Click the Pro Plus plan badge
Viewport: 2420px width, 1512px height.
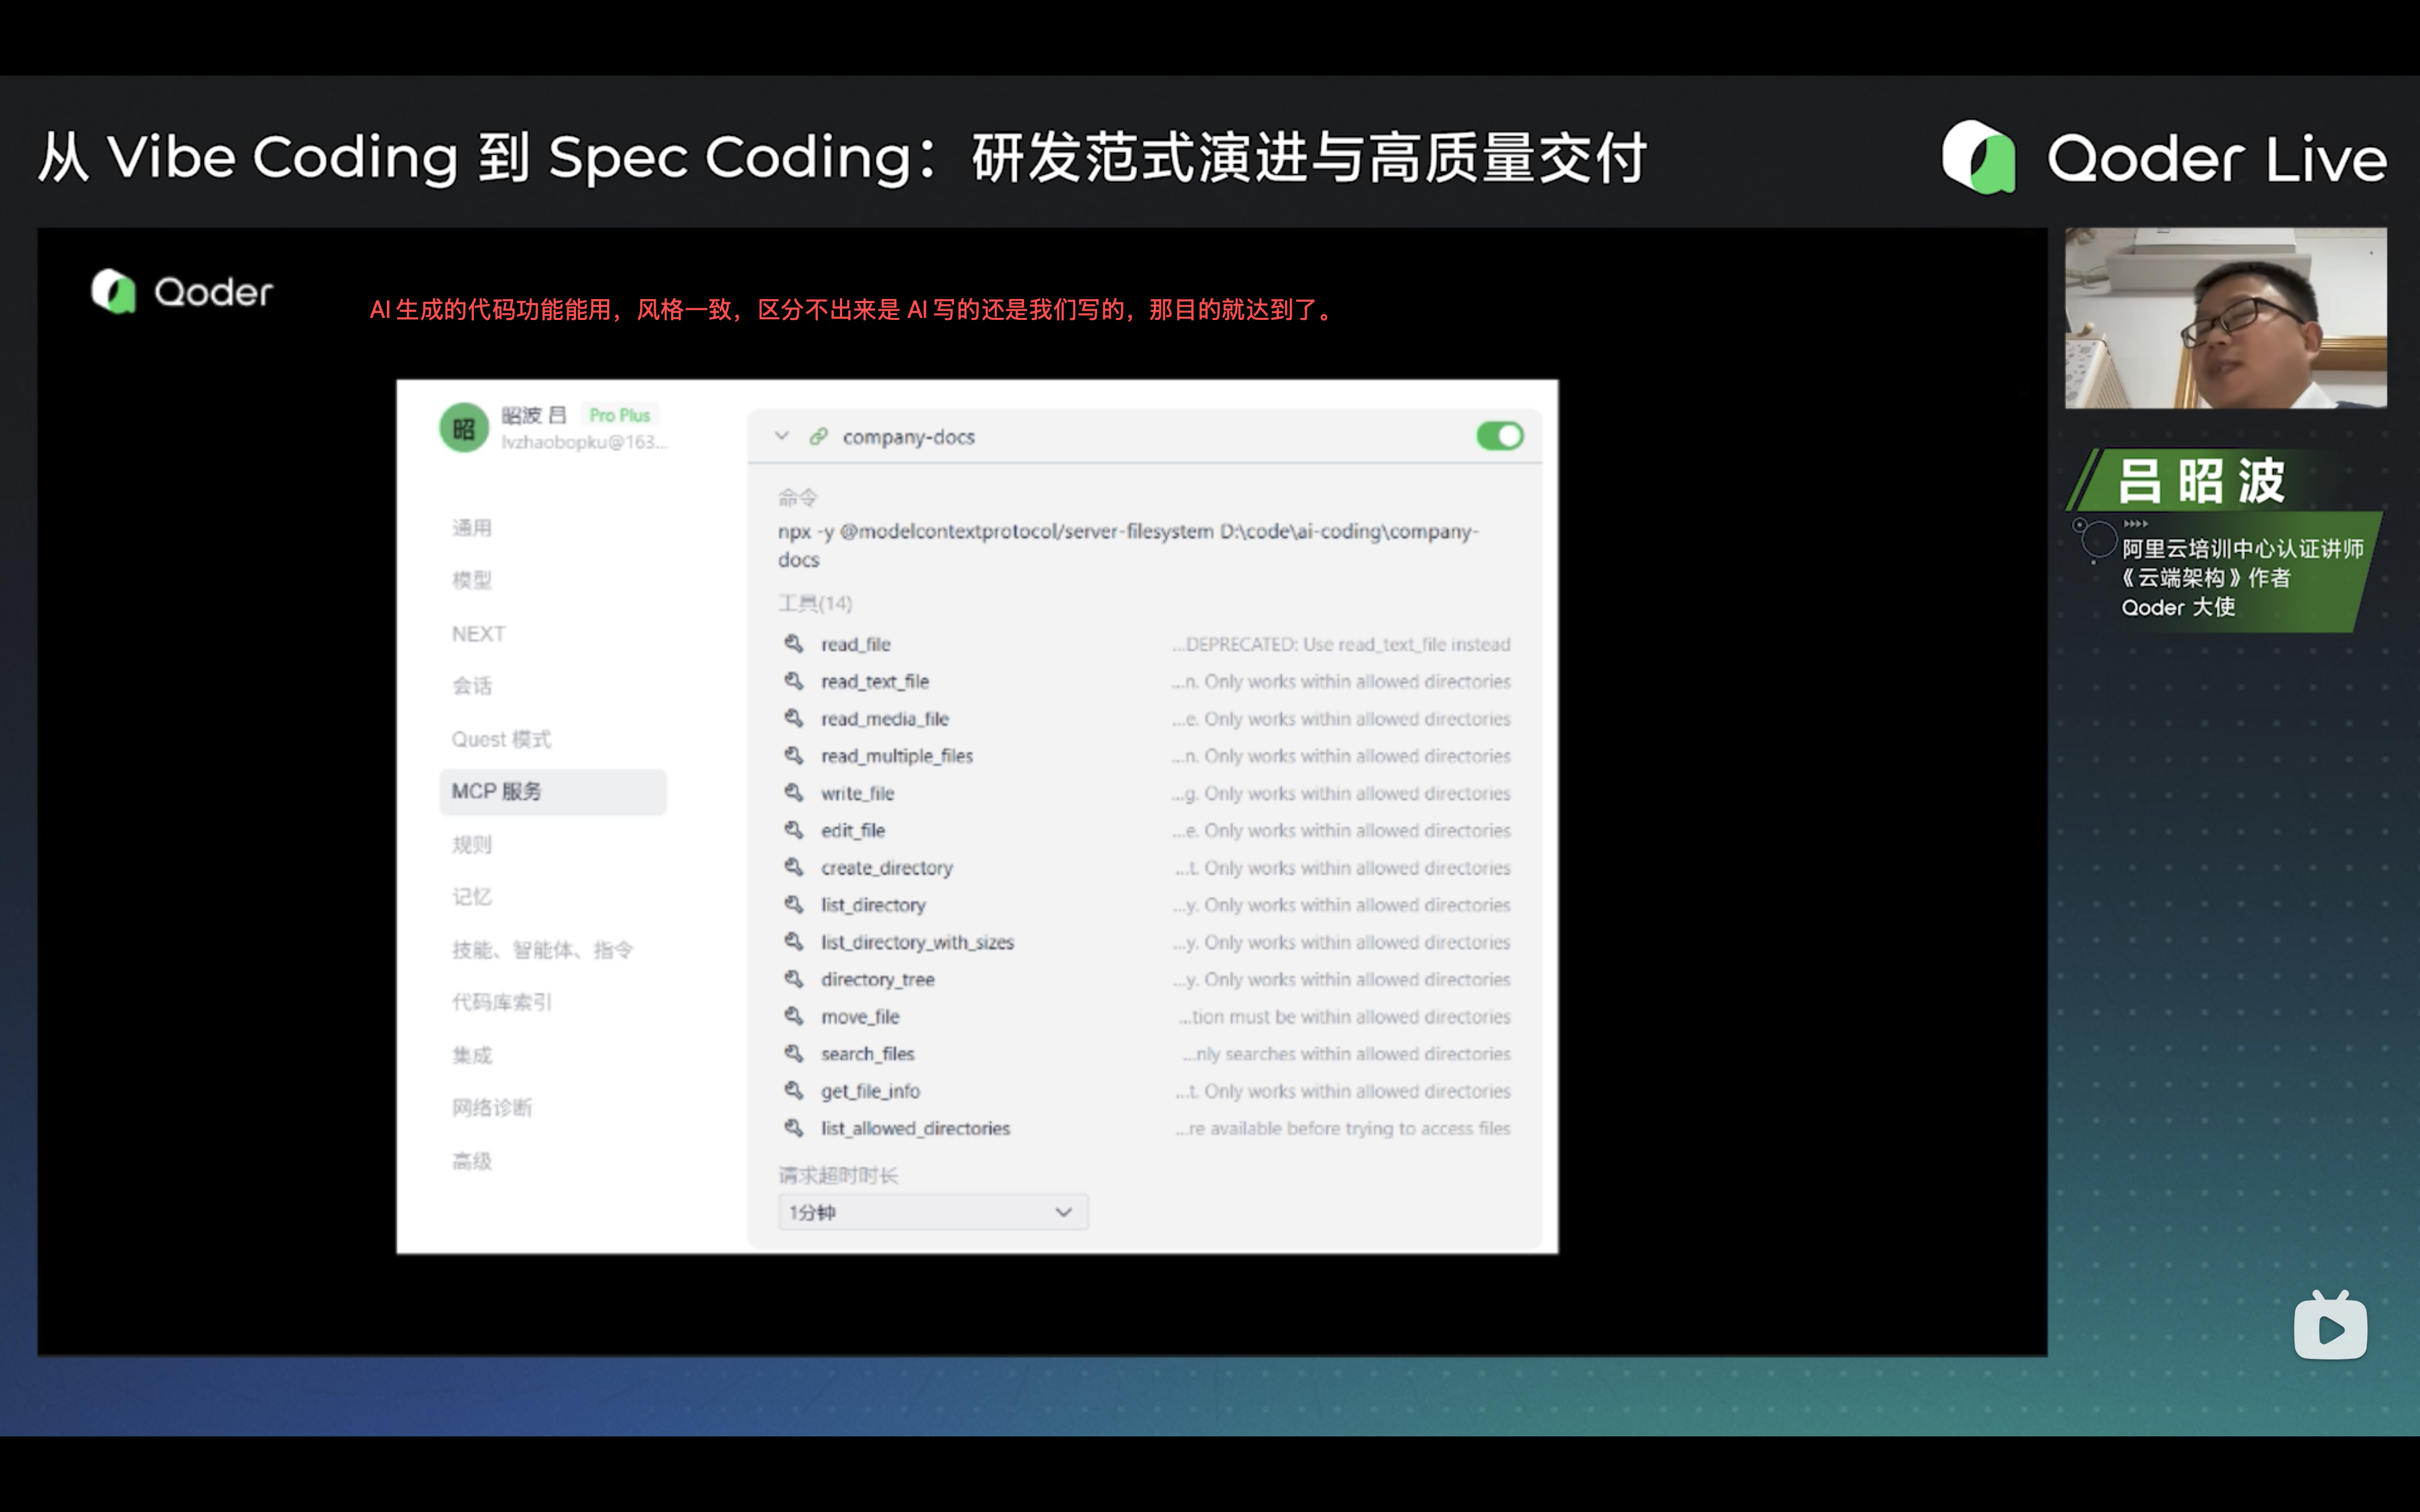tap(619, 415)
